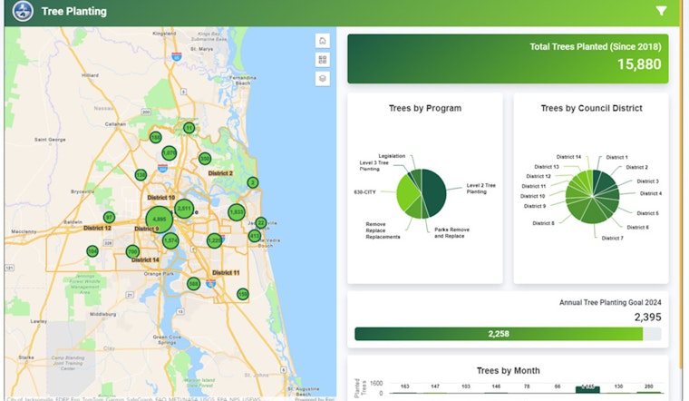Viewport: 689px width, 401px height.
Task: Click the 588 cluster below Orange Park
Action: [x=194, y=284]
